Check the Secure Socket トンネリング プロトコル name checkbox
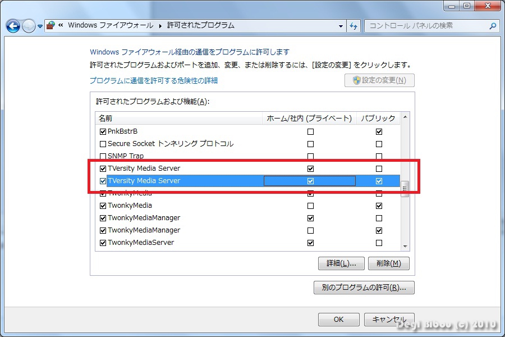 click(103, 144)
